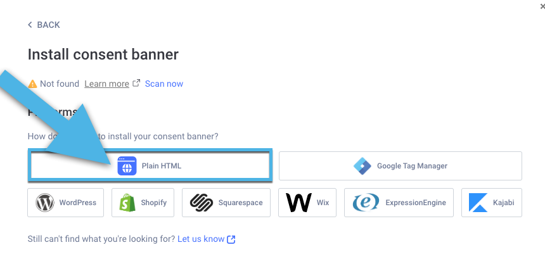Click the ExpressionEngine logo icon
This screenshot has height=271, width=545.
[x=366, y=203]
